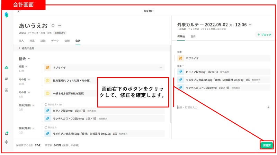Expand the 投薬 section in the chart panel

click(x=180, y=65)
